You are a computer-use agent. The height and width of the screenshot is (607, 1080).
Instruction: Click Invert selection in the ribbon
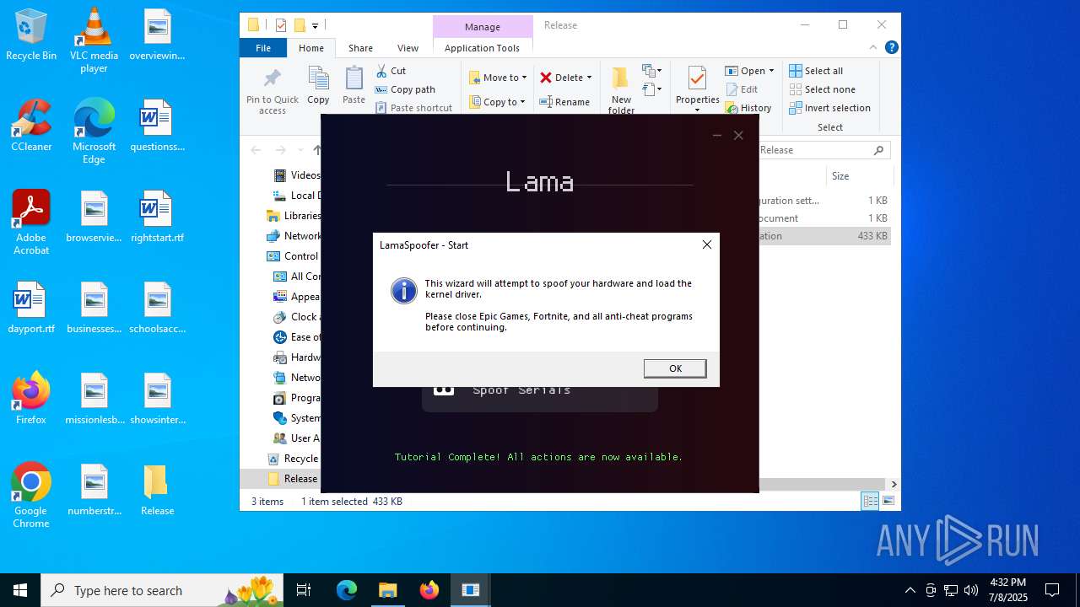click(x=829, y=108)
